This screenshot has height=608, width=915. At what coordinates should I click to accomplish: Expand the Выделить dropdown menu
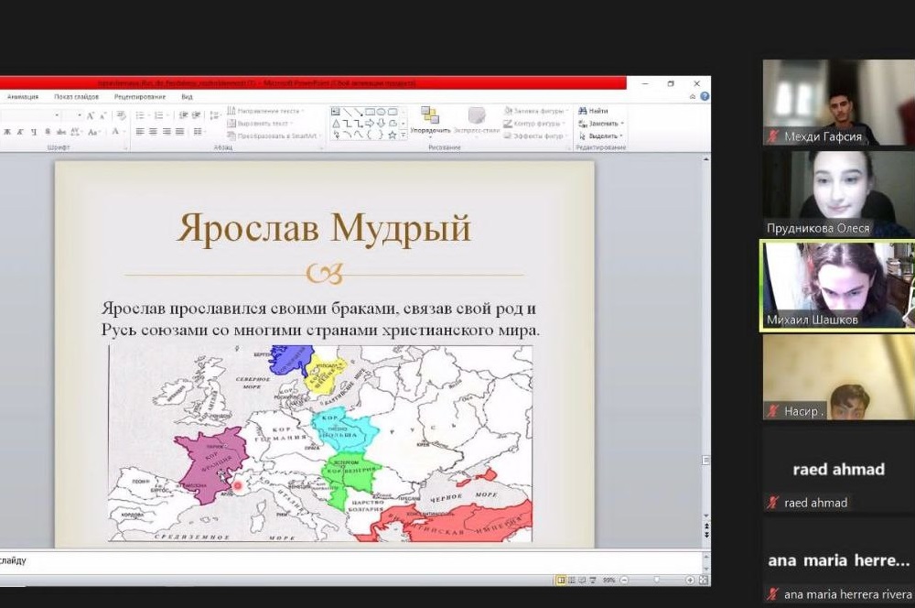pos(620,136)
